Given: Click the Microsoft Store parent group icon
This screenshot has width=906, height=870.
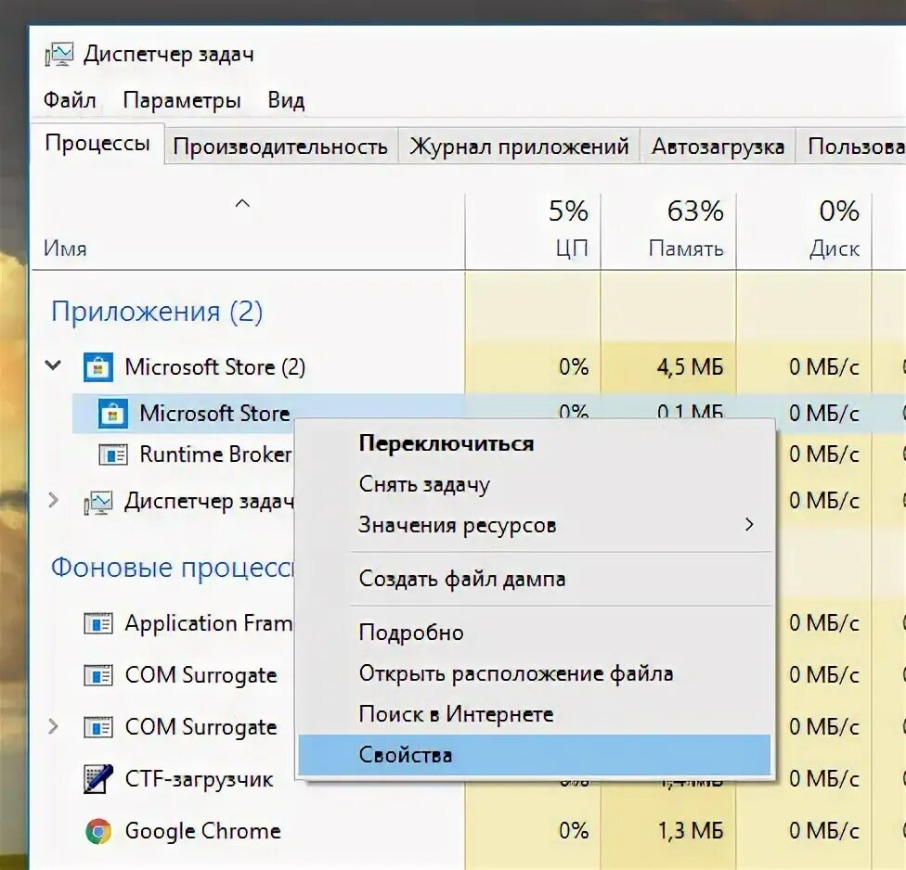Looking at the screenshot, I should click(98, 367).
